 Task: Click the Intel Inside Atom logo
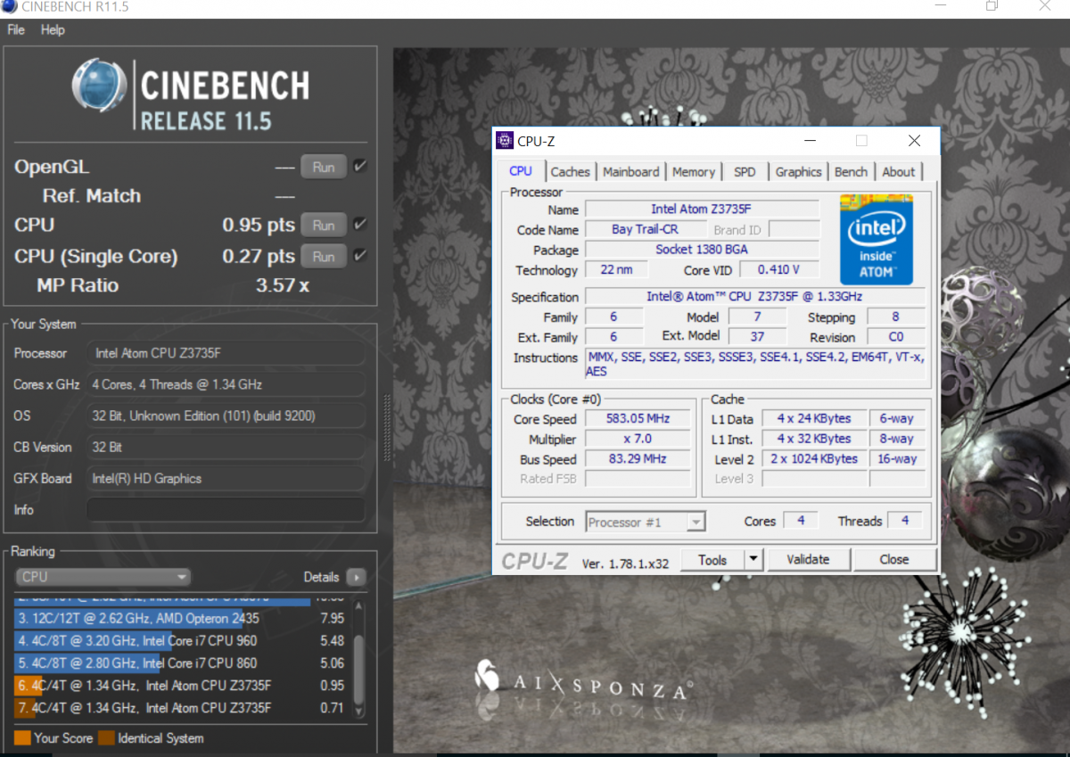(x=877, y=238)
